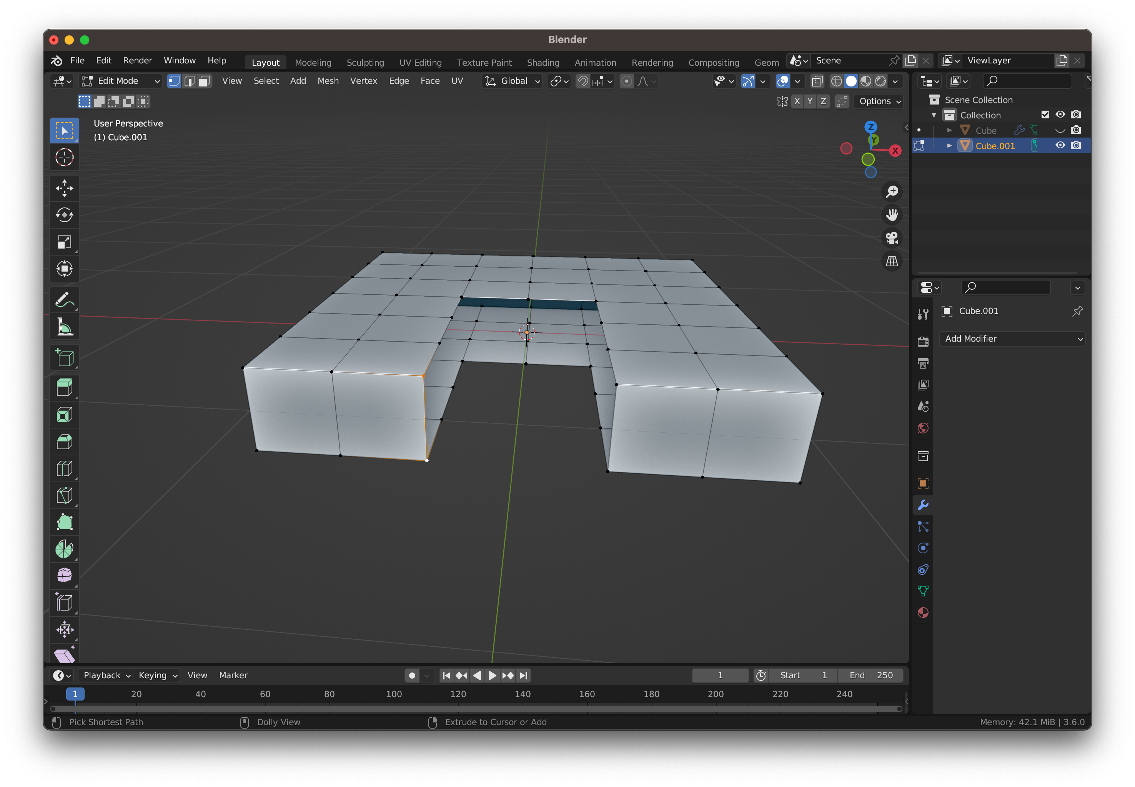Enable edge select mode
The width and height of the screenshot is (1135, 787).
pyautogui.click(x=190, y=81)
